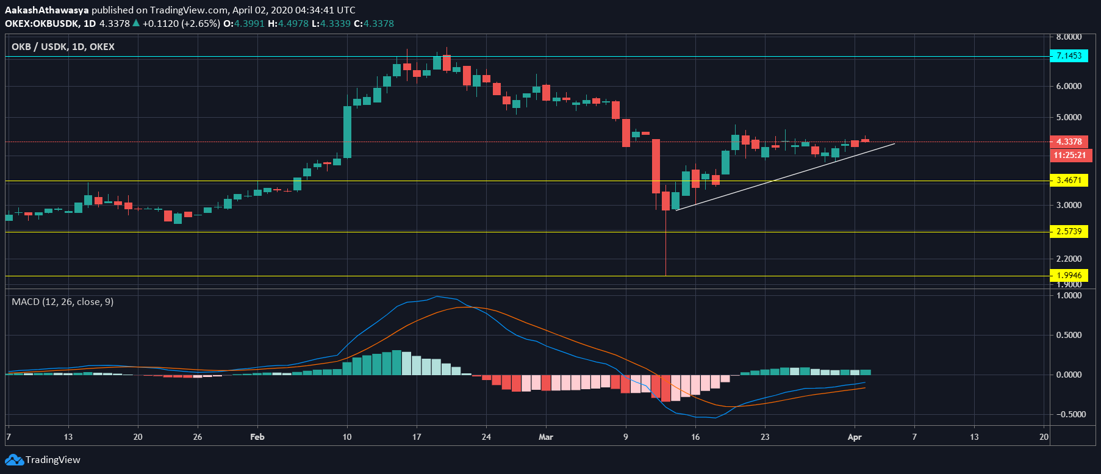This screenshot has width=1101, height=474.
Task: Click the 8.0000 price axis value
Action: (x=1069, y=37)
